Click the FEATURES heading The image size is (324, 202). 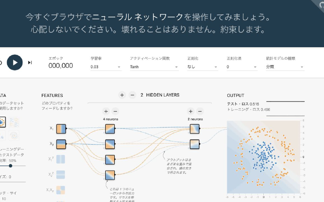(x=52, y=96)
